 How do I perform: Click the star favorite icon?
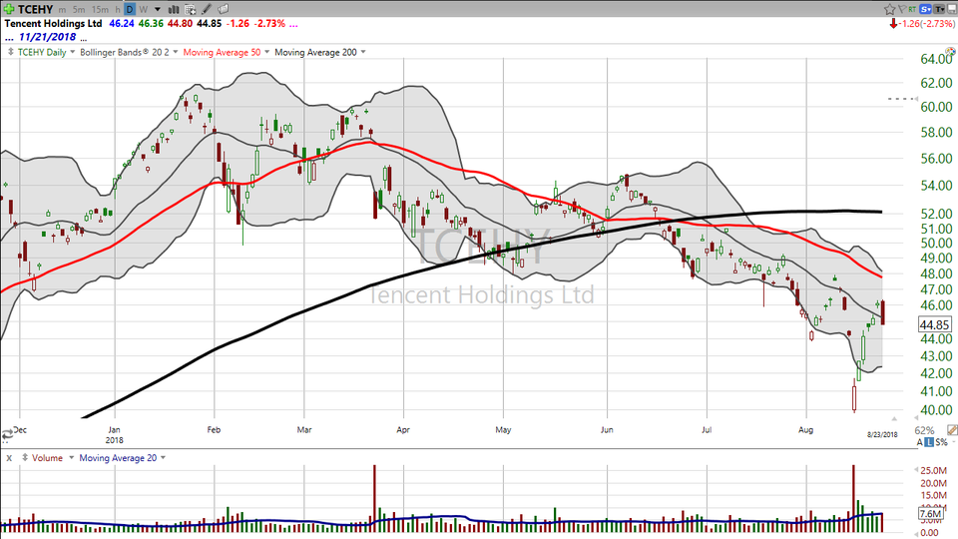pos(890,8)
